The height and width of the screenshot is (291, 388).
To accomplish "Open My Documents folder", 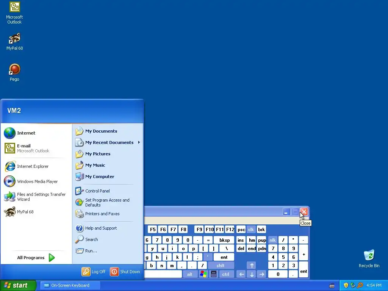I will 108,131.
